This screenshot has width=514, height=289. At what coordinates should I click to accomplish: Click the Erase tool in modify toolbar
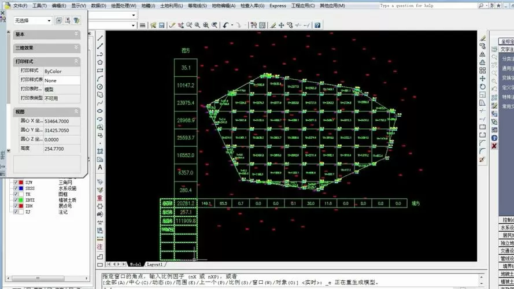tap(483, 38)
